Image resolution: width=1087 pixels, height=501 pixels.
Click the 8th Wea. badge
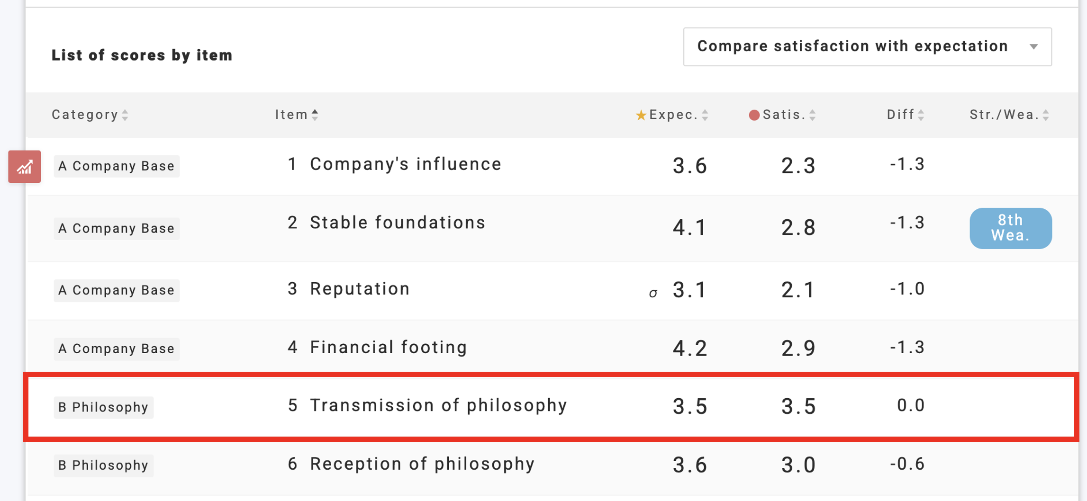1010,228
